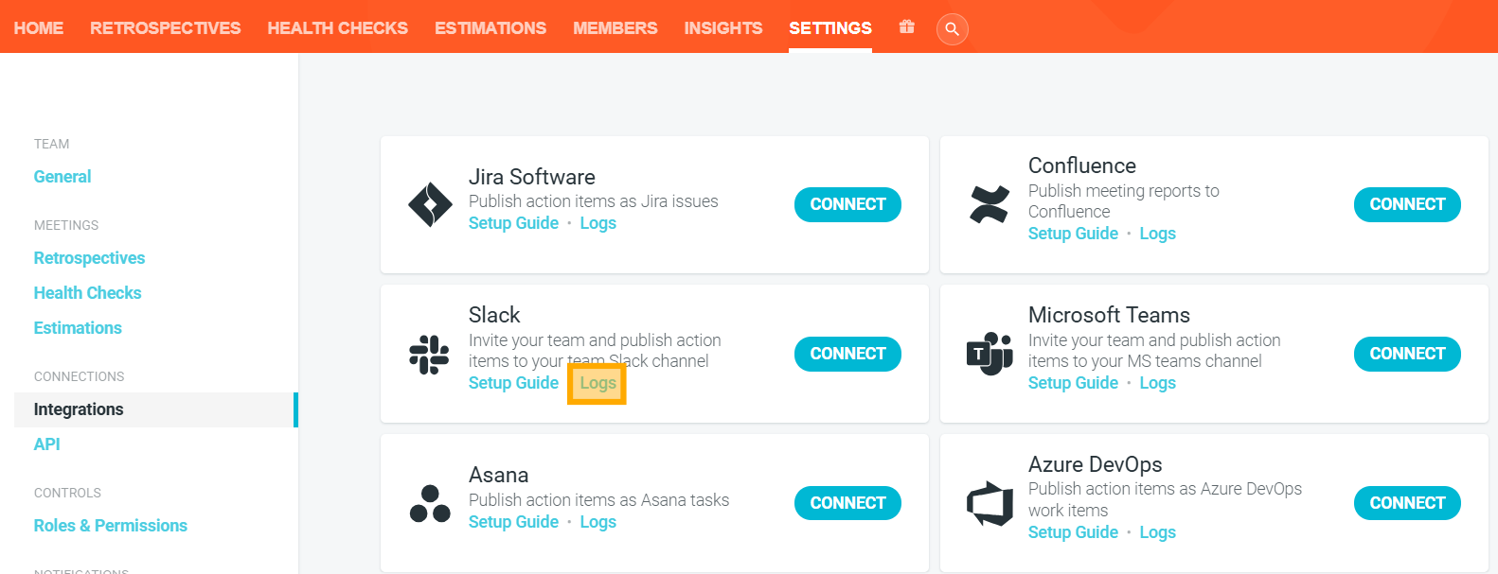Viewport: 1498px width, 574px height.
Task: Connect Slack integration
Action: click(847, 354)
